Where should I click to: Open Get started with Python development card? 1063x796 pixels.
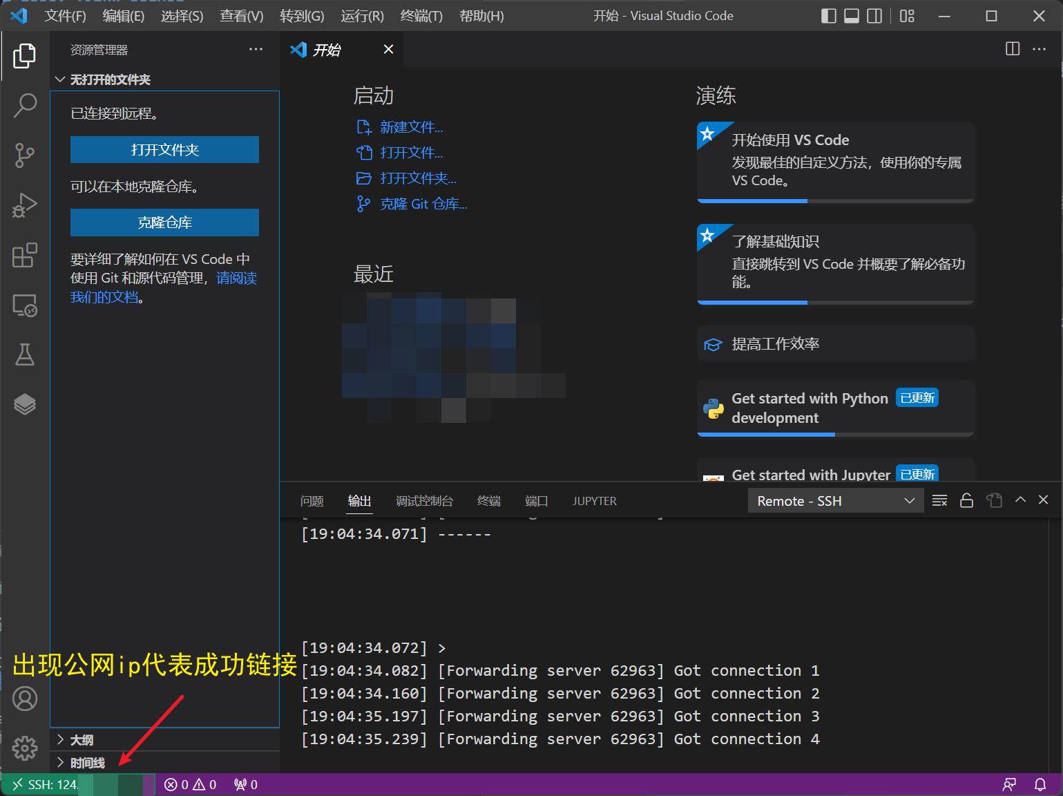[835, 408]
